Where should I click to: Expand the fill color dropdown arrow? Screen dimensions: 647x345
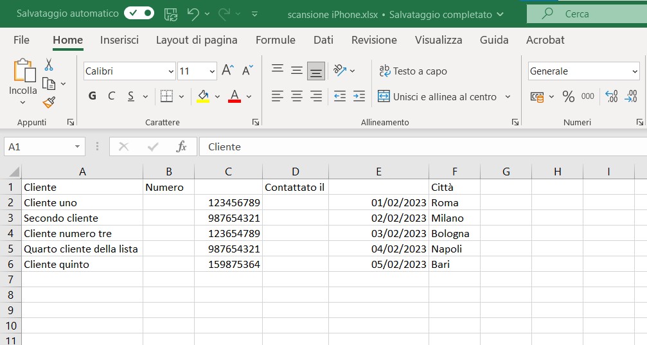[217, 96]
